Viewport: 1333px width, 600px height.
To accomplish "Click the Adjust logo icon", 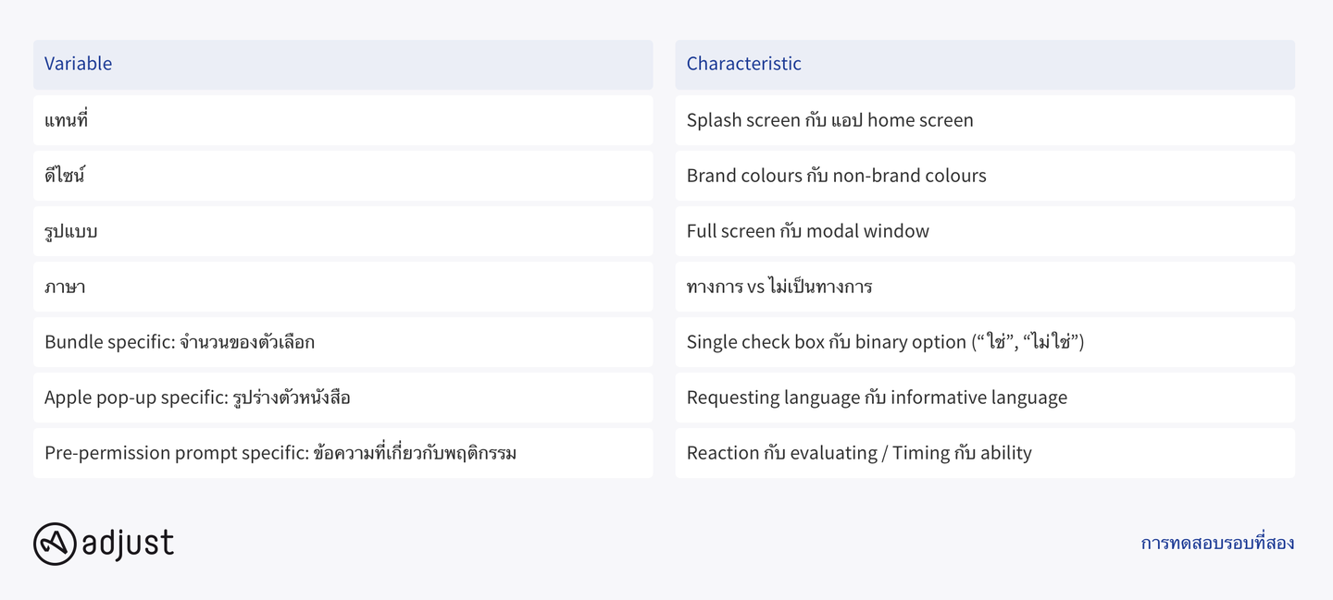I will (x=55, y=544).
